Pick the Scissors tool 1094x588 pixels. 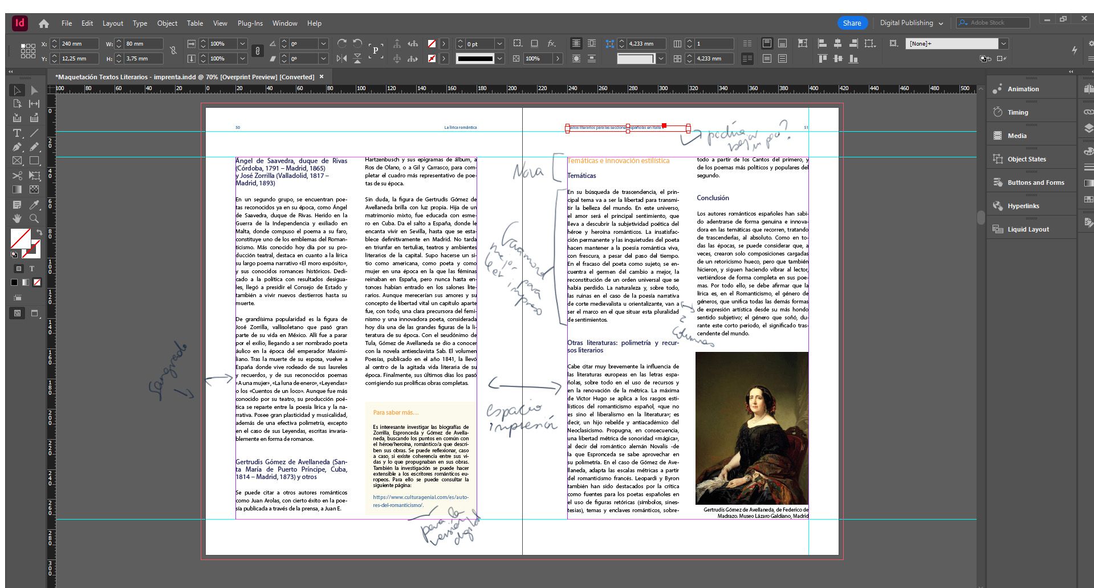(17, 176)
